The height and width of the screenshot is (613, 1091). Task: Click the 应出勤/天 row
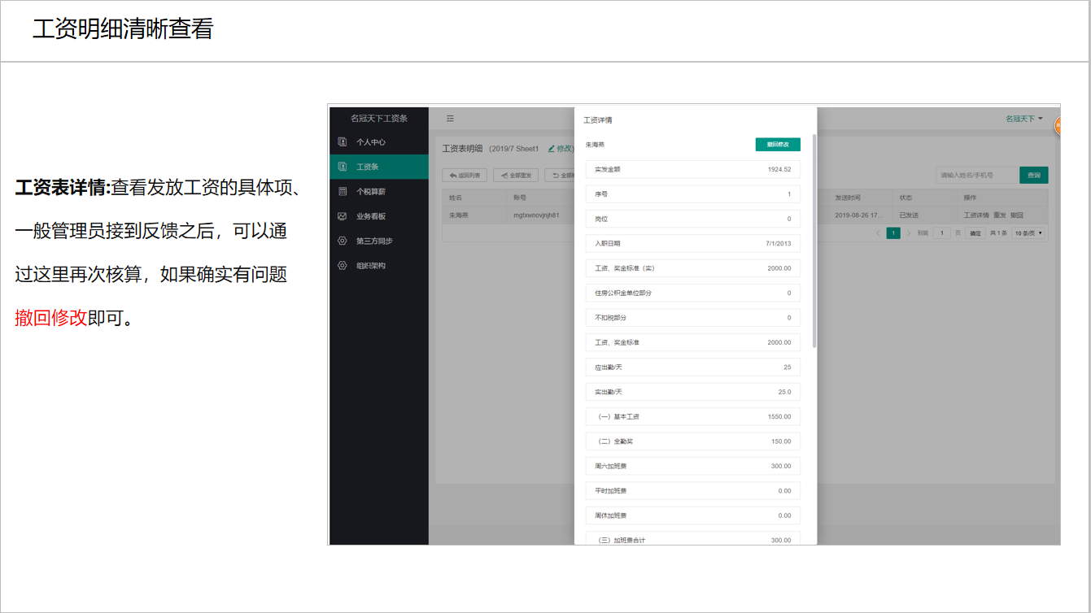pyautogui.click(x=692, y=367)
